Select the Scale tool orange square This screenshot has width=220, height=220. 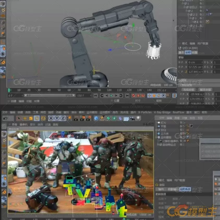click(31, 118)
